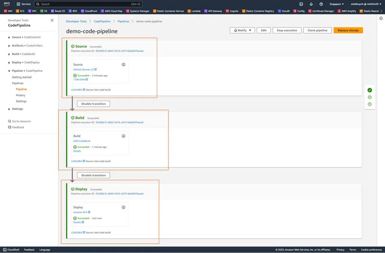Close the Developer Tools side navigation
Image resolution: width=385 pixels, height=253 pixels.
coord(52,20)
